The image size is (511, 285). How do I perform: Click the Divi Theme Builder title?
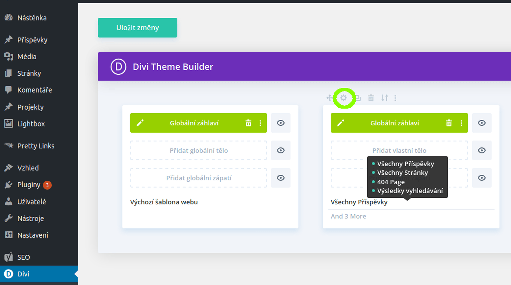(x=173, y=67)
